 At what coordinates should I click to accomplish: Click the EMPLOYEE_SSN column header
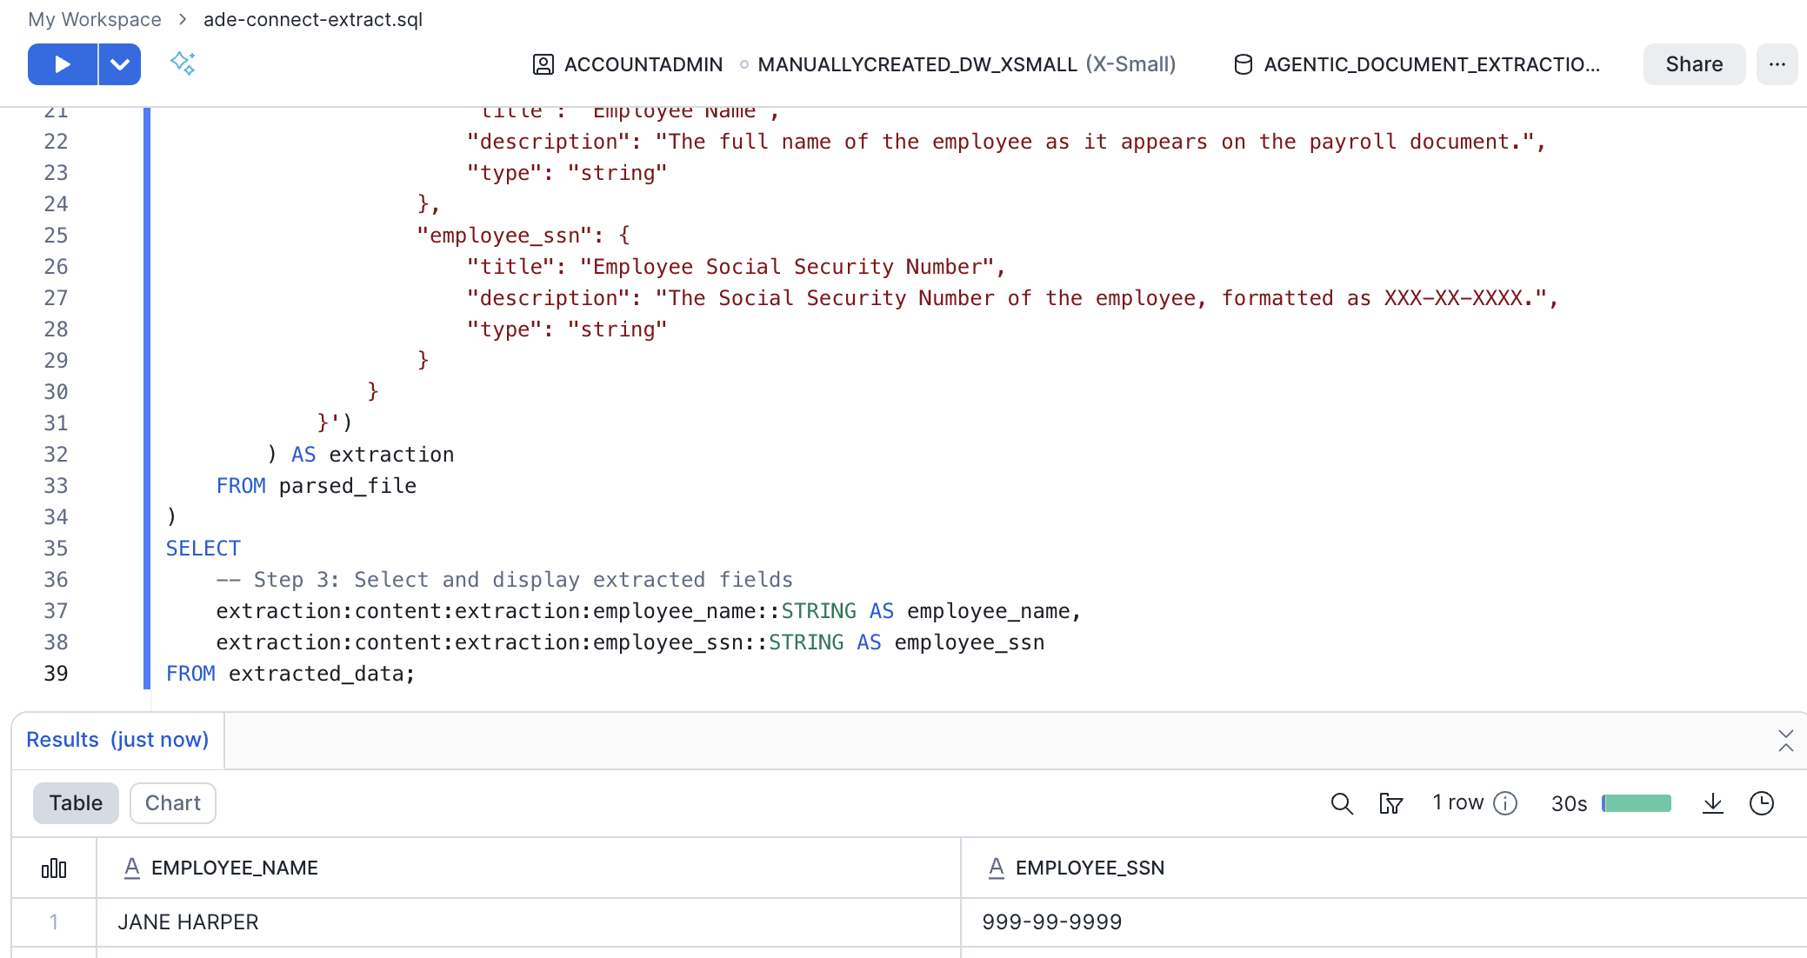point(1090,868)
